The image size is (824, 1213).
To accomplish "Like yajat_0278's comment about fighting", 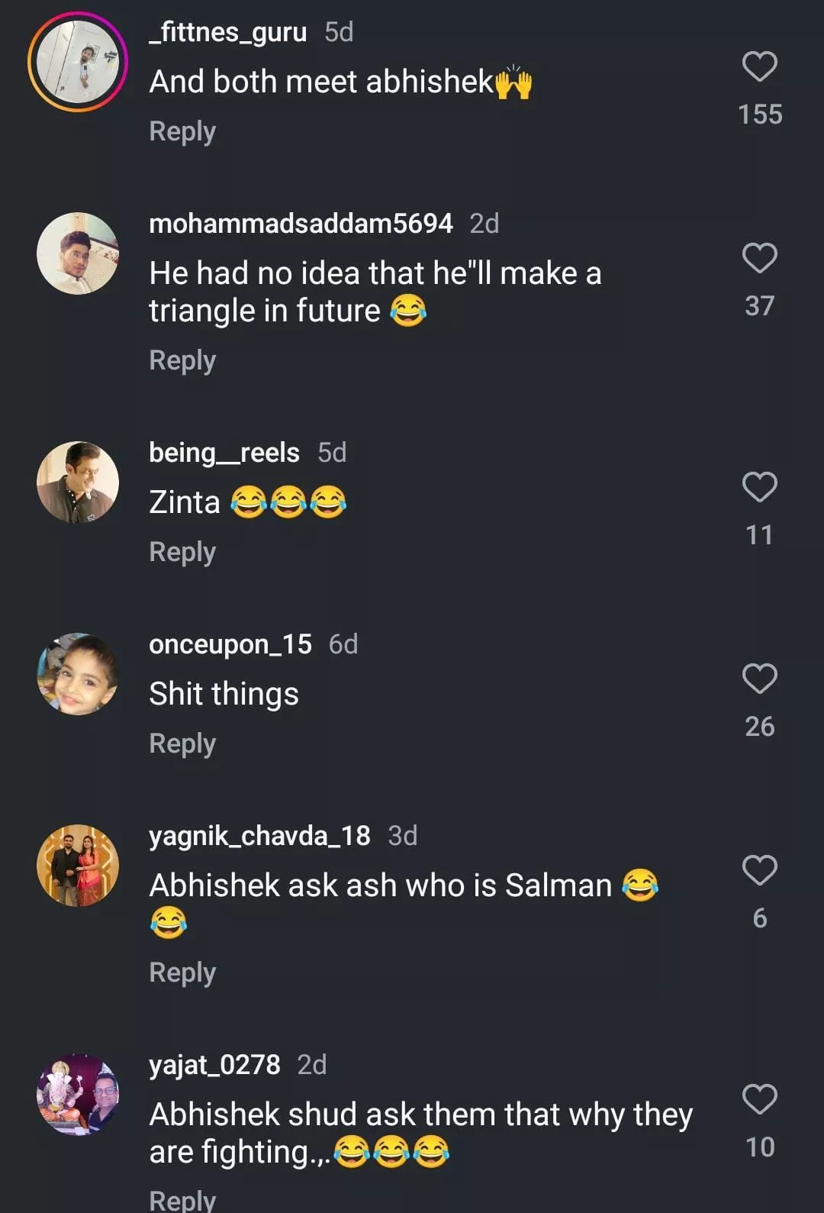I will tap(759, 1099).
